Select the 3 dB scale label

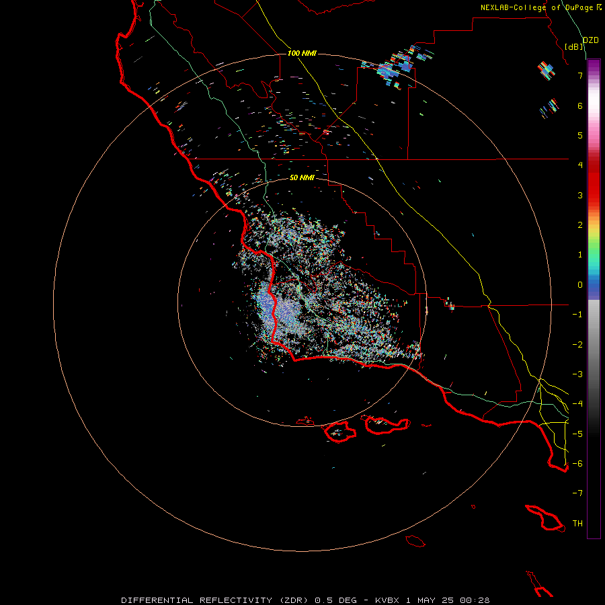click(x=580, y=195)
